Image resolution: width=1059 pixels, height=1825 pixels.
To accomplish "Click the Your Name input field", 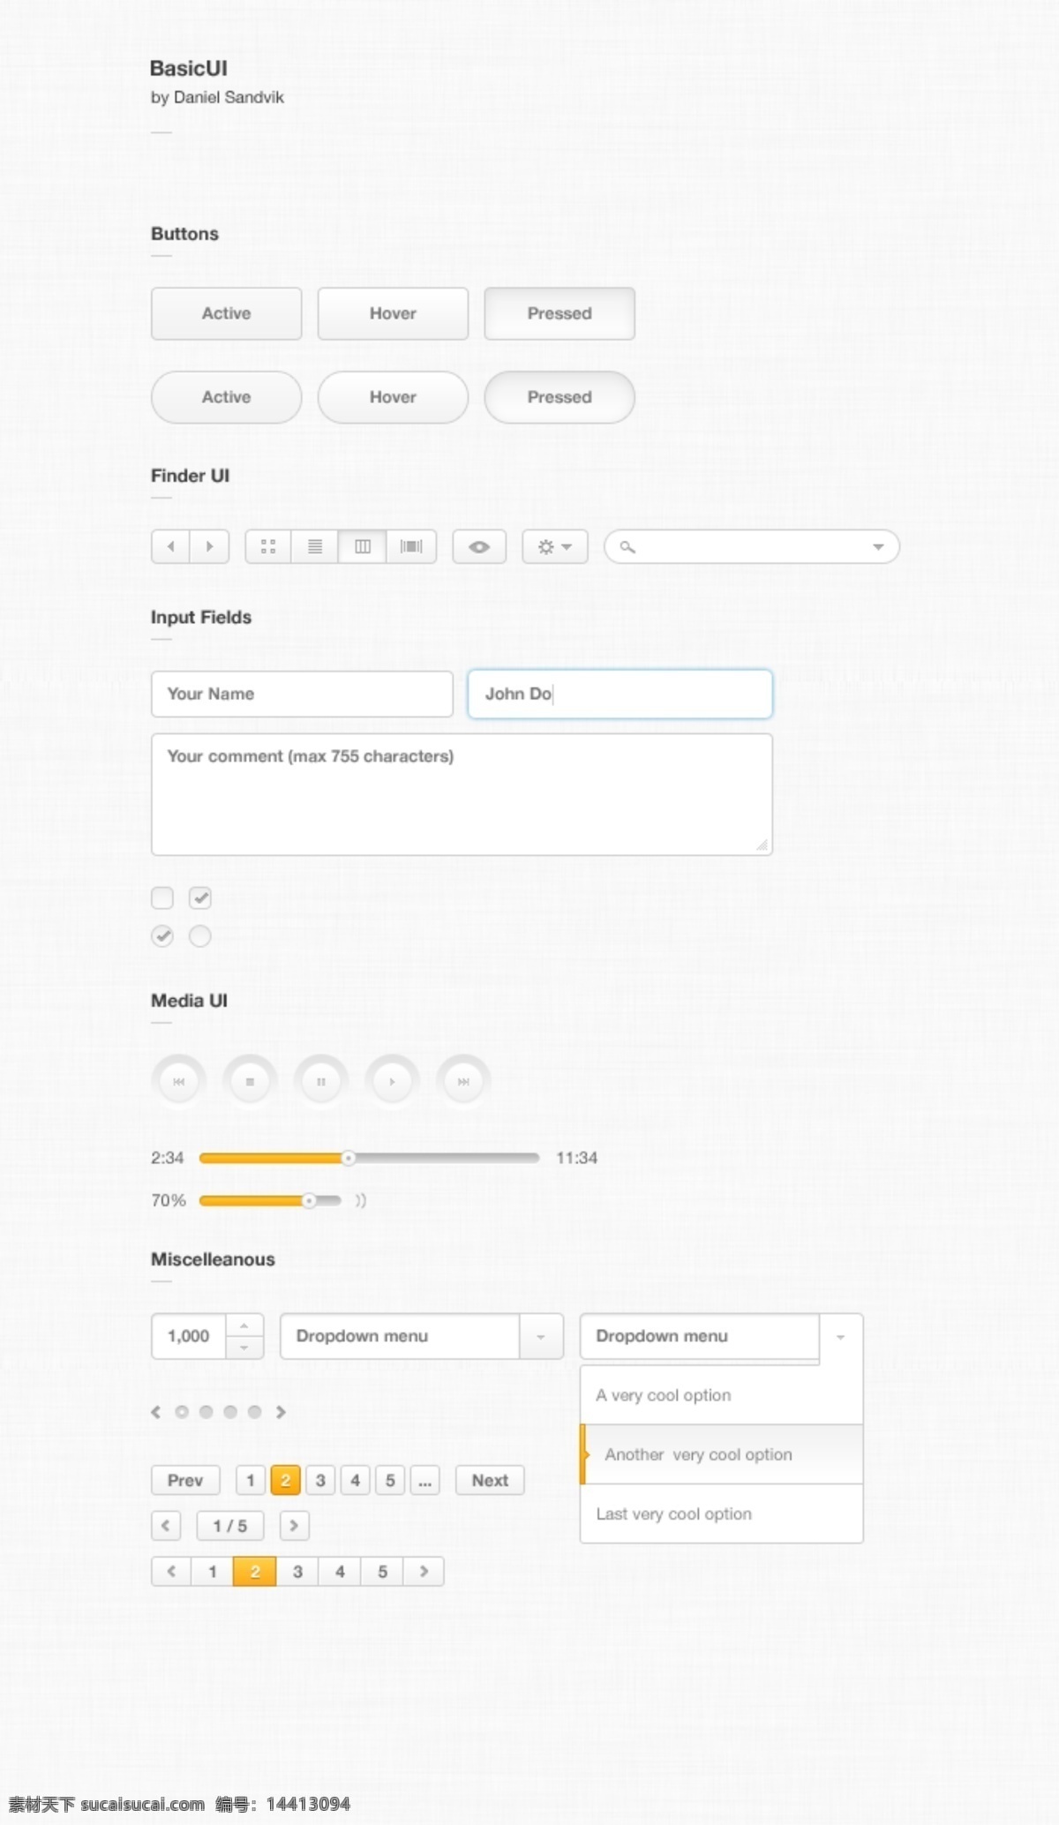I will pos(302,694).
